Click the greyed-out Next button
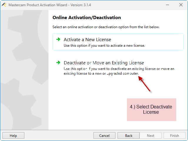 point(150,135)
